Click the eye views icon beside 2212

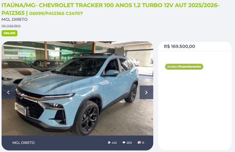pyautogui.click(x=124, y=142)
